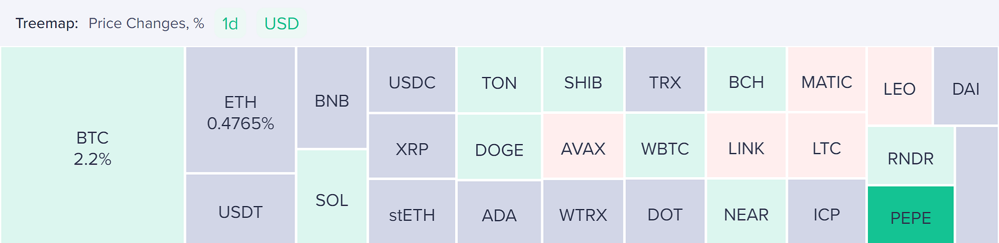Image resolution: width=999 pixels, height=243 pixels.
Task: Select the TON tile
Action: pos(499,80)
